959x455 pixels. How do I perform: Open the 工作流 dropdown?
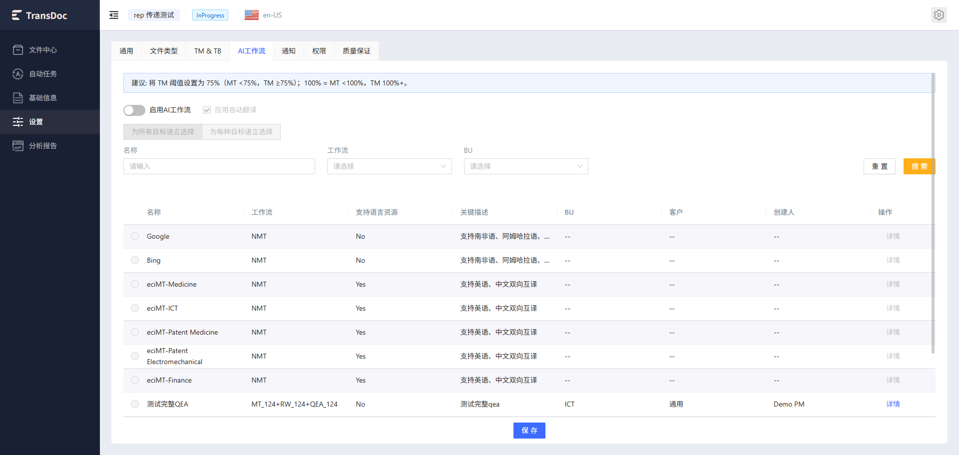click(x=390, y=166)
